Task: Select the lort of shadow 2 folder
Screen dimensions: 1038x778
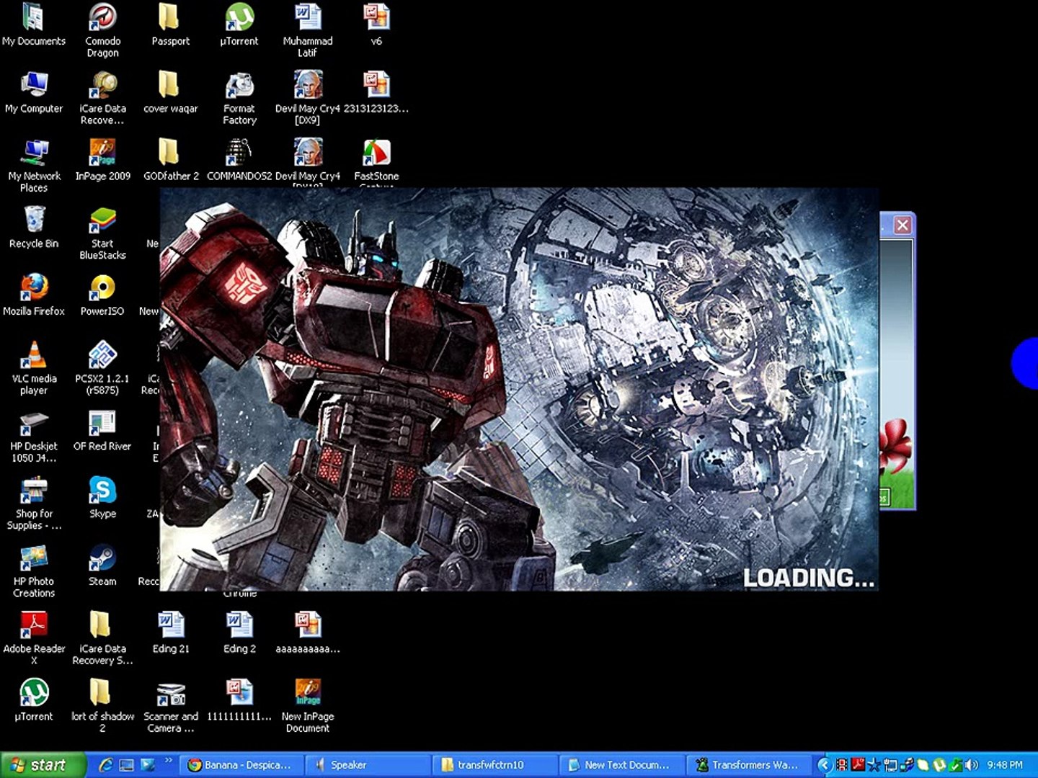Action: coord(102,706)
